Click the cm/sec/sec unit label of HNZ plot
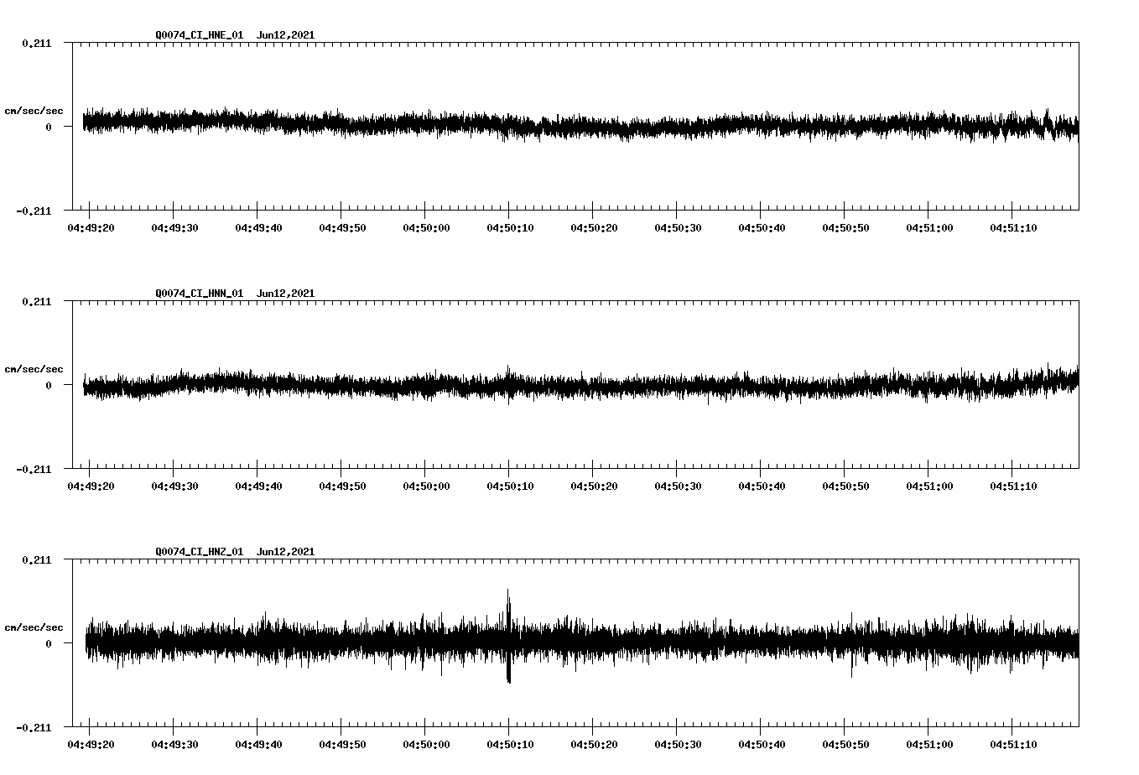 34,627
